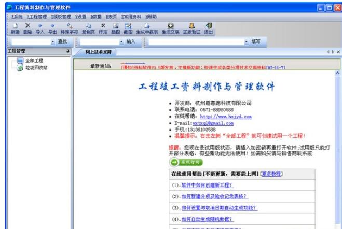Open the 常用资料 menu
The image size is (342, 229).
pyautogui.click(x=131, y=17)
